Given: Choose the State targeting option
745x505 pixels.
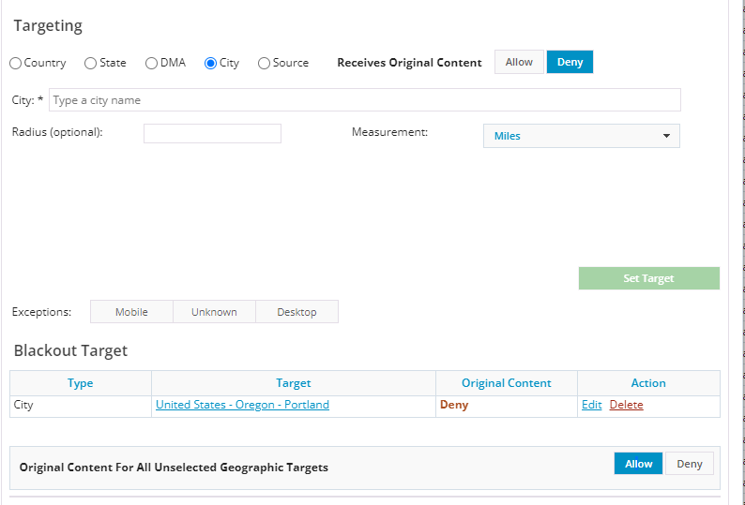Looking at the screenshot, I should click(91, 64).
